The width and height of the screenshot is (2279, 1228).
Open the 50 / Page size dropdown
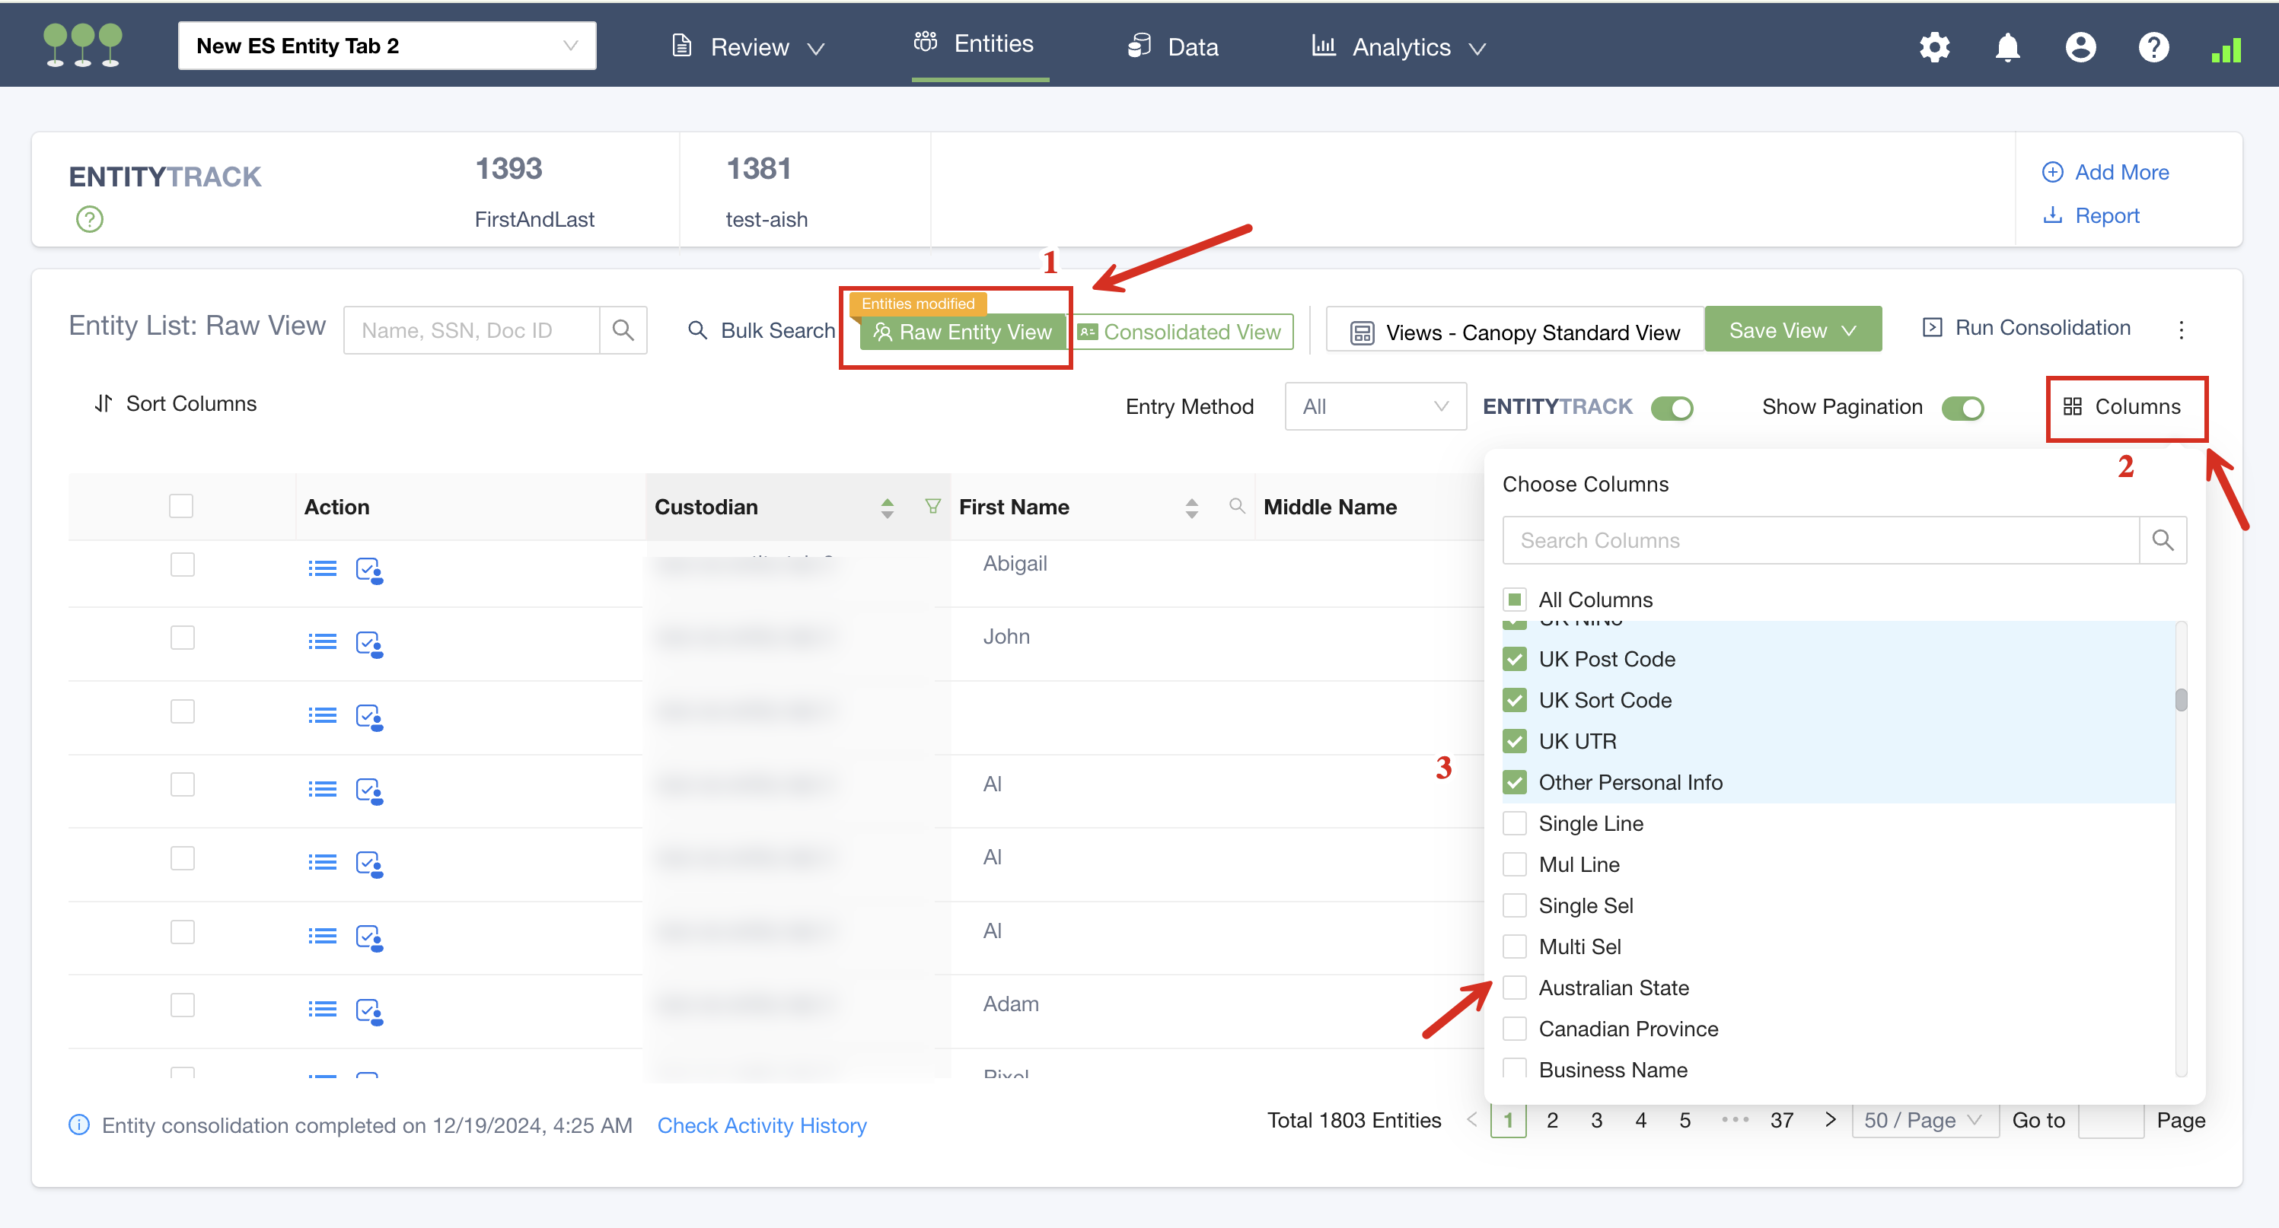tap(1924, 1120)
